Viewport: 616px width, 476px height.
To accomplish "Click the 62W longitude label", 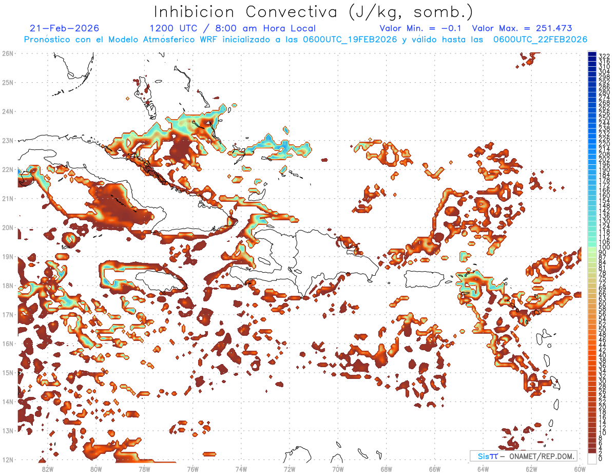I will pos(531,469).
